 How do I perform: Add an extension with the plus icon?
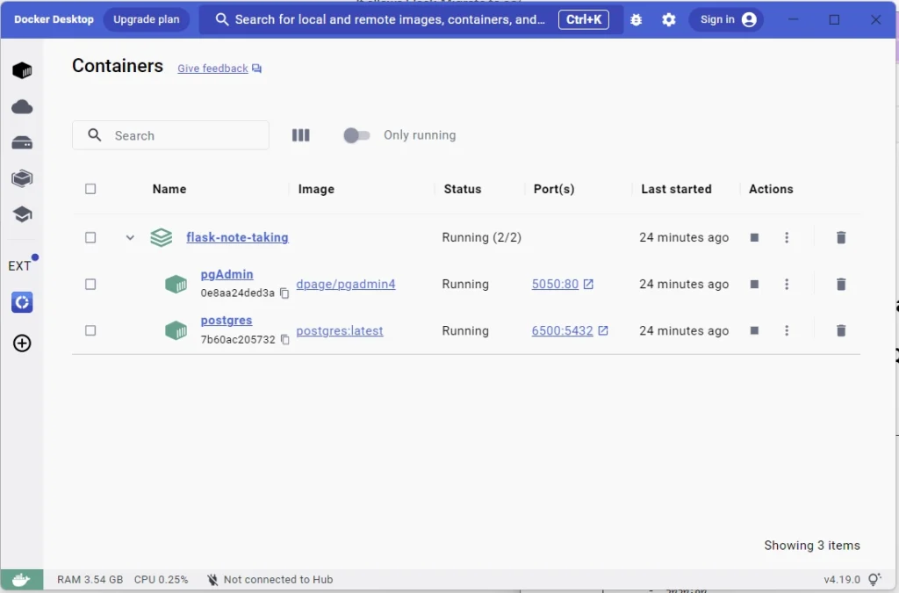tap(22, 344)
